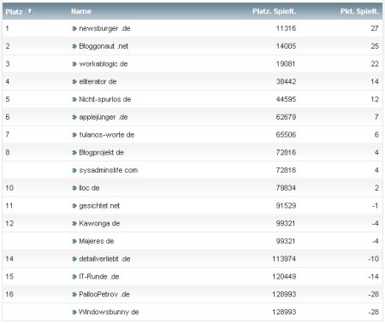Click the arrow icon beside Blogprojekt de
Viewport: 385px width, 323px height.
tap(74, 153)
